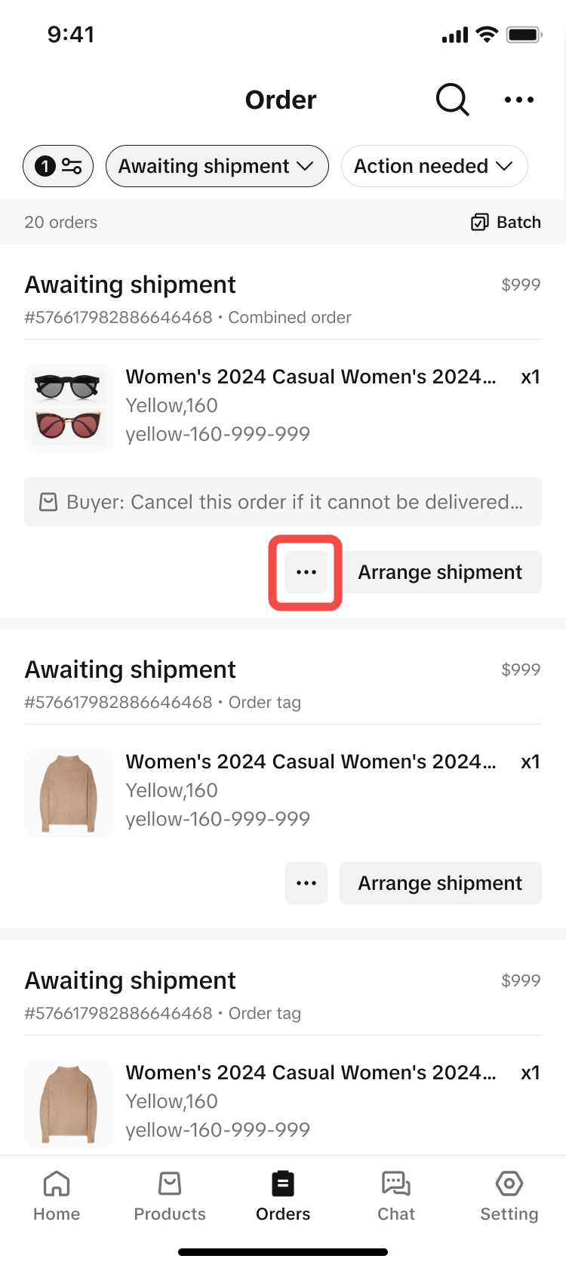Image resolution: width=566 pixels, height=1268 pixels.
Task: Open the header three-dot menu
Action: [x=519, y=100]
